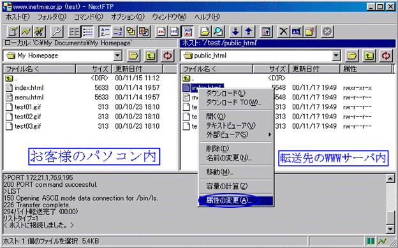Click the green connection lightning status icon
Image resolution: width=398 pixels, height=248 pixels.
click(382, 241)
